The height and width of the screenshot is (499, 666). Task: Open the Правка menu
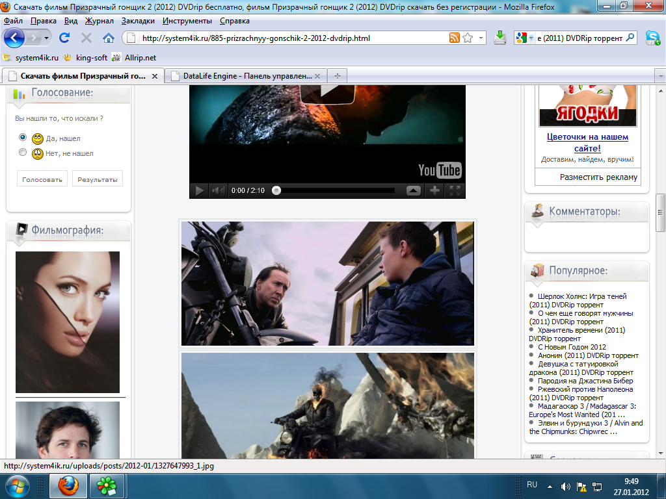pos(44,21)
